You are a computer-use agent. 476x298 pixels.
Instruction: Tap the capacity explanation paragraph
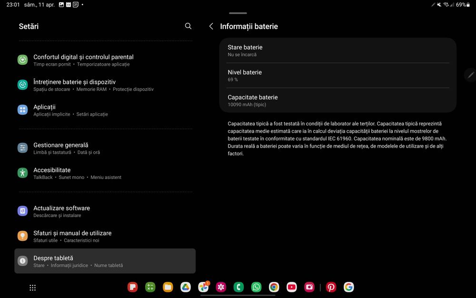click(337, 139)
